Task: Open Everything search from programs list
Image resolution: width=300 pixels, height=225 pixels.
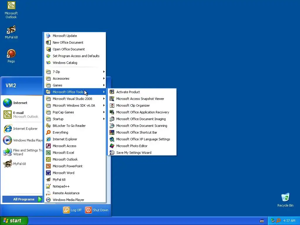Action: tap(75, 132)
